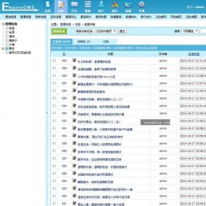Image resolution: width=206 pixels, height=206 pixels.
Task: Click the edit icon in row 596
Action: click(x=75, y=90)
